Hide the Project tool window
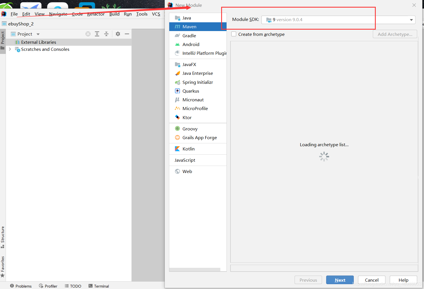The image size is (424, 289). (127, 34)
